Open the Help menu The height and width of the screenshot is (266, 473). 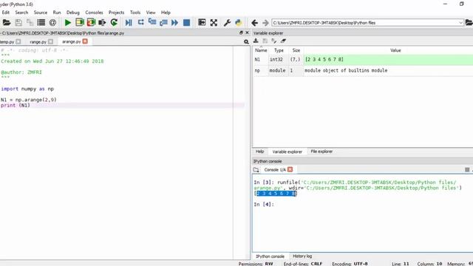[166, 13]
